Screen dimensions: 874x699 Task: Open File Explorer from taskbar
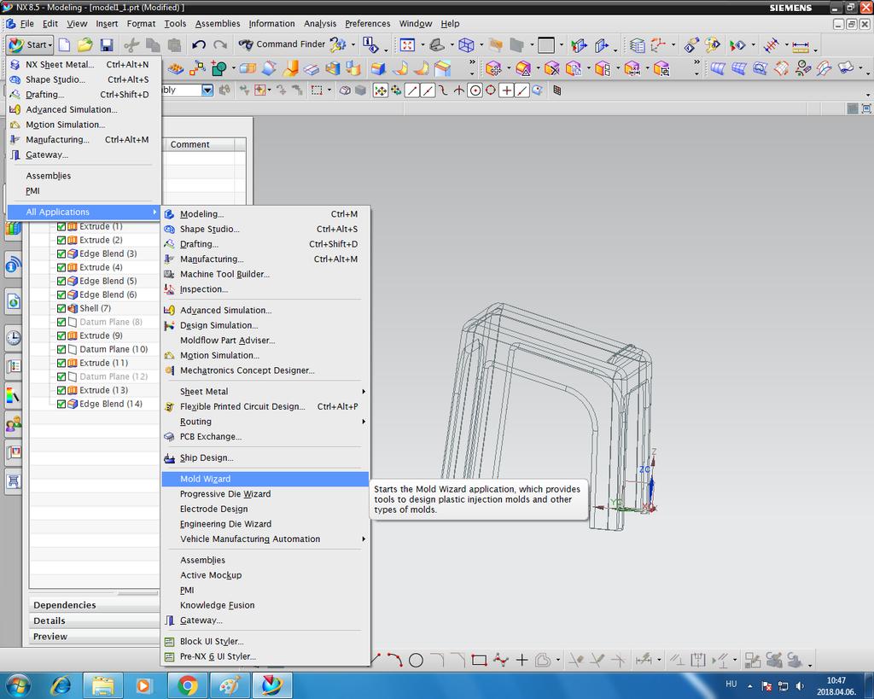tap(102, 685)
